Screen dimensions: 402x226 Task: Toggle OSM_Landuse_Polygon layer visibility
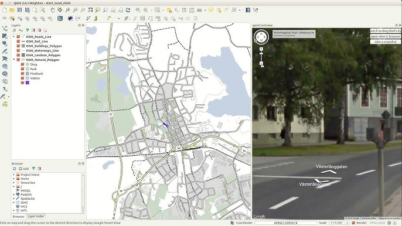pos(18,55)
